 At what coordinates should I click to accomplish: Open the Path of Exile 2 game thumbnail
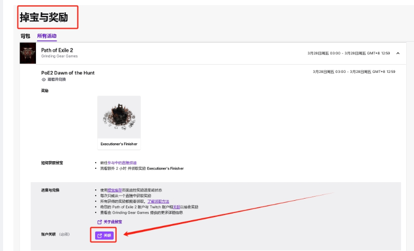[28, 53]
